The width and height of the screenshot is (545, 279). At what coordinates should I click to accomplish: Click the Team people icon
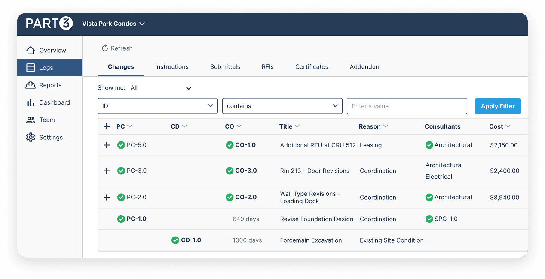[31, 120]
